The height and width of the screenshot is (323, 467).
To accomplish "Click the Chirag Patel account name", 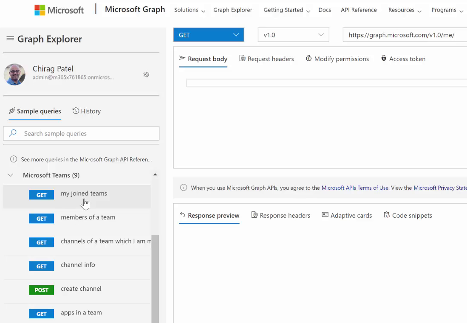I will coord(53,69).
